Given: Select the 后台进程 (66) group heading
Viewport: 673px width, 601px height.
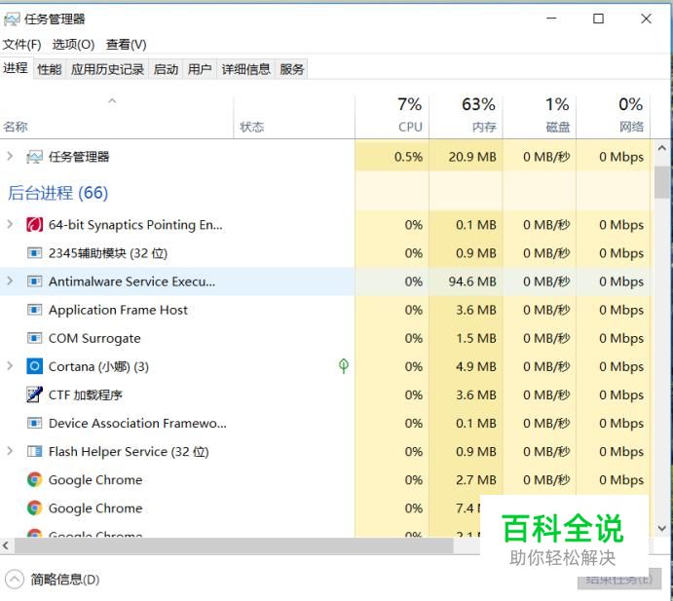Looking at the screenshot, I should coord(57,193).
